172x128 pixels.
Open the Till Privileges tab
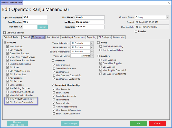click(x=105, y=37)
